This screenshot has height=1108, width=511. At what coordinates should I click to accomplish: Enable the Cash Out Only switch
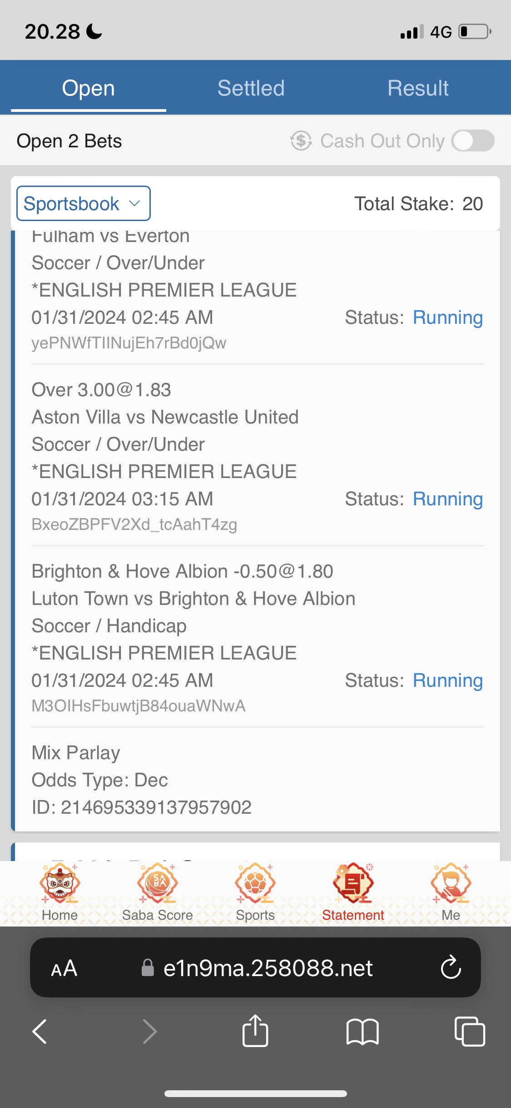tap(472, 141)
